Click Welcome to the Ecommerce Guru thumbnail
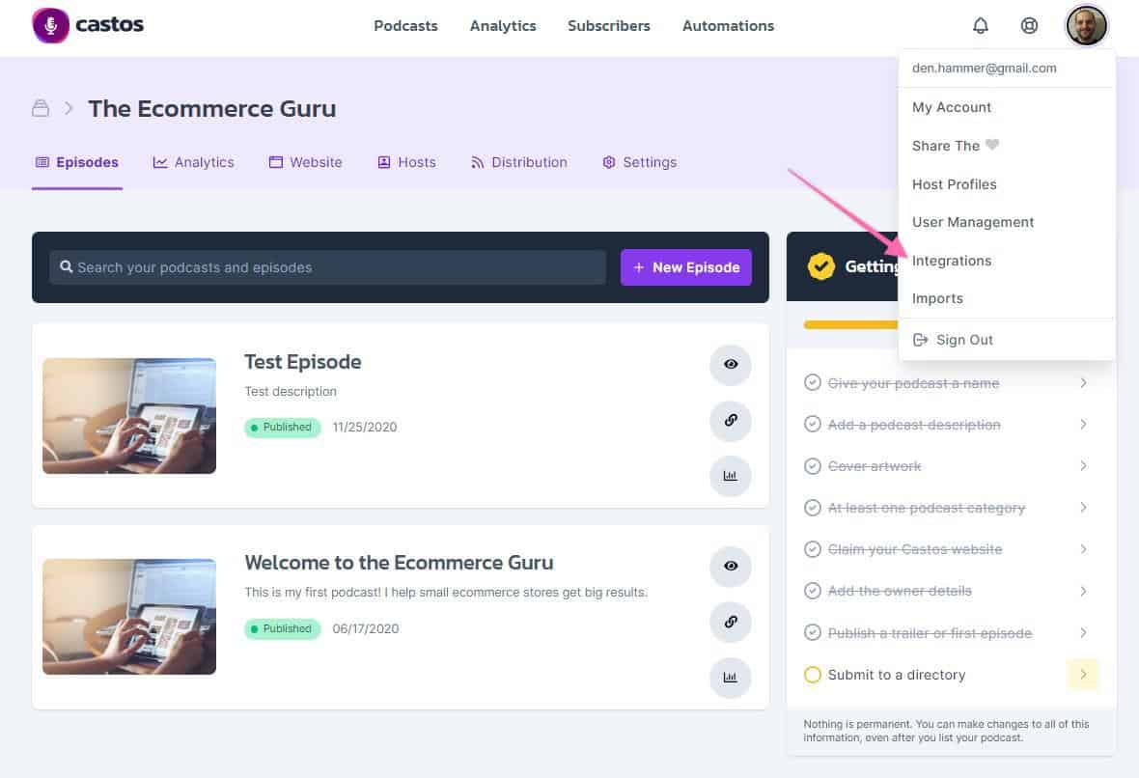The width and height of the screenshot is (1139, 778). point(129,616)
